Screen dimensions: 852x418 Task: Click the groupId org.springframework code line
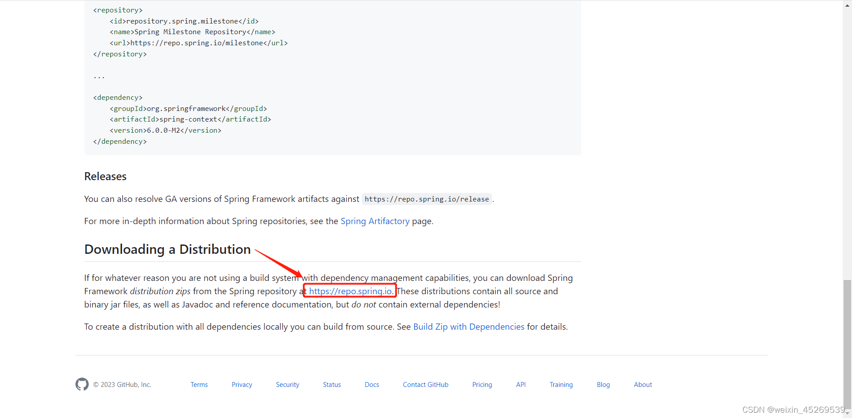tap(188, 109)
